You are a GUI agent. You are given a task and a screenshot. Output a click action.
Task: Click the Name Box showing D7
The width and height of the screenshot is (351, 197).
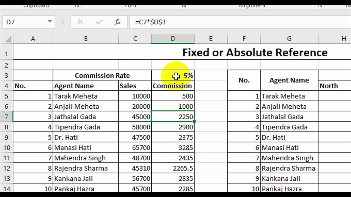(29, 22)
